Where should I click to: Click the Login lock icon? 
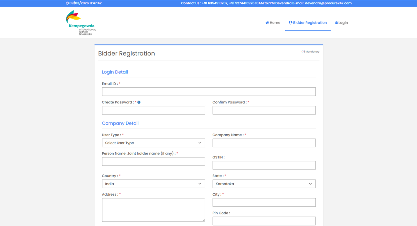(x=337, y=23)
